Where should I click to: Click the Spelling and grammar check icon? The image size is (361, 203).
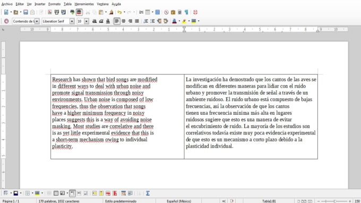click(72, 12)
